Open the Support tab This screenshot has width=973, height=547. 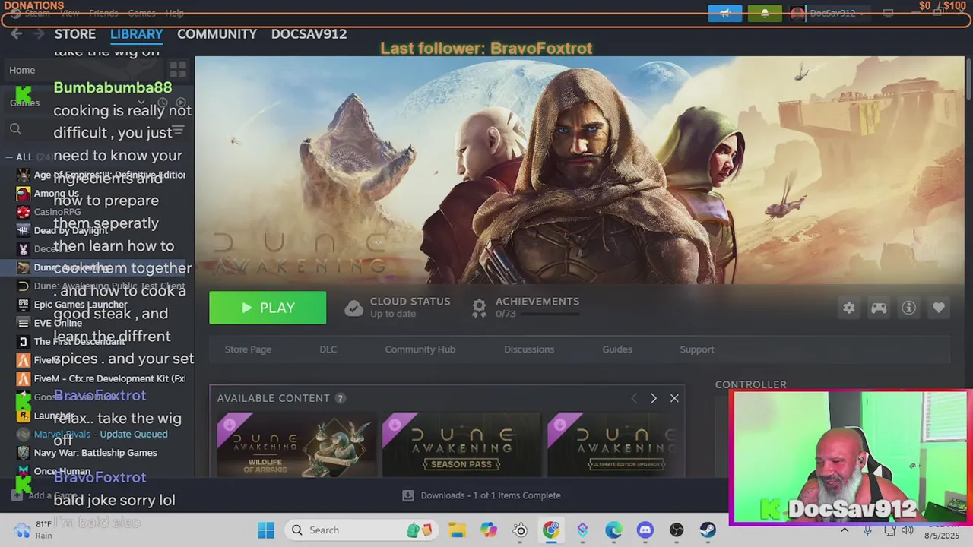(x=697, y=349)
